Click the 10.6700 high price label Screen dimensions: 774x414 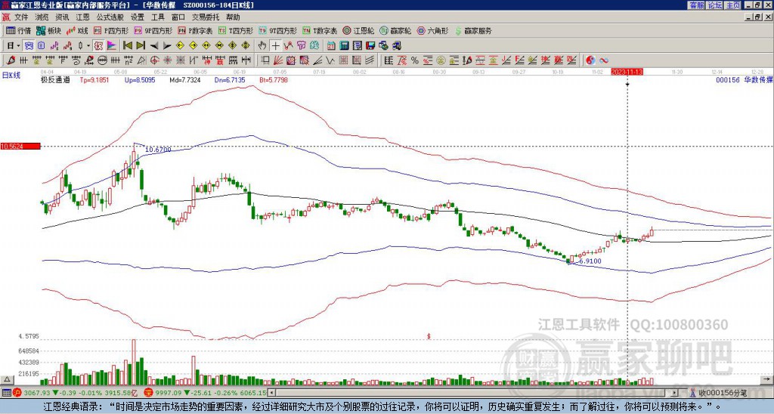pyautogui.click(x=158, y=150)
